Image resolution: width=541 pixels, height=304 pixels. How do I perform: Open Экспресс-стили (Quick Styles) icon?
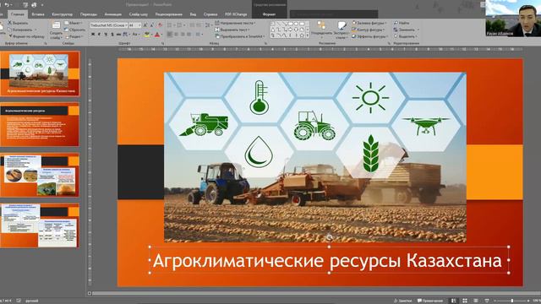click(x=342, y=25)
